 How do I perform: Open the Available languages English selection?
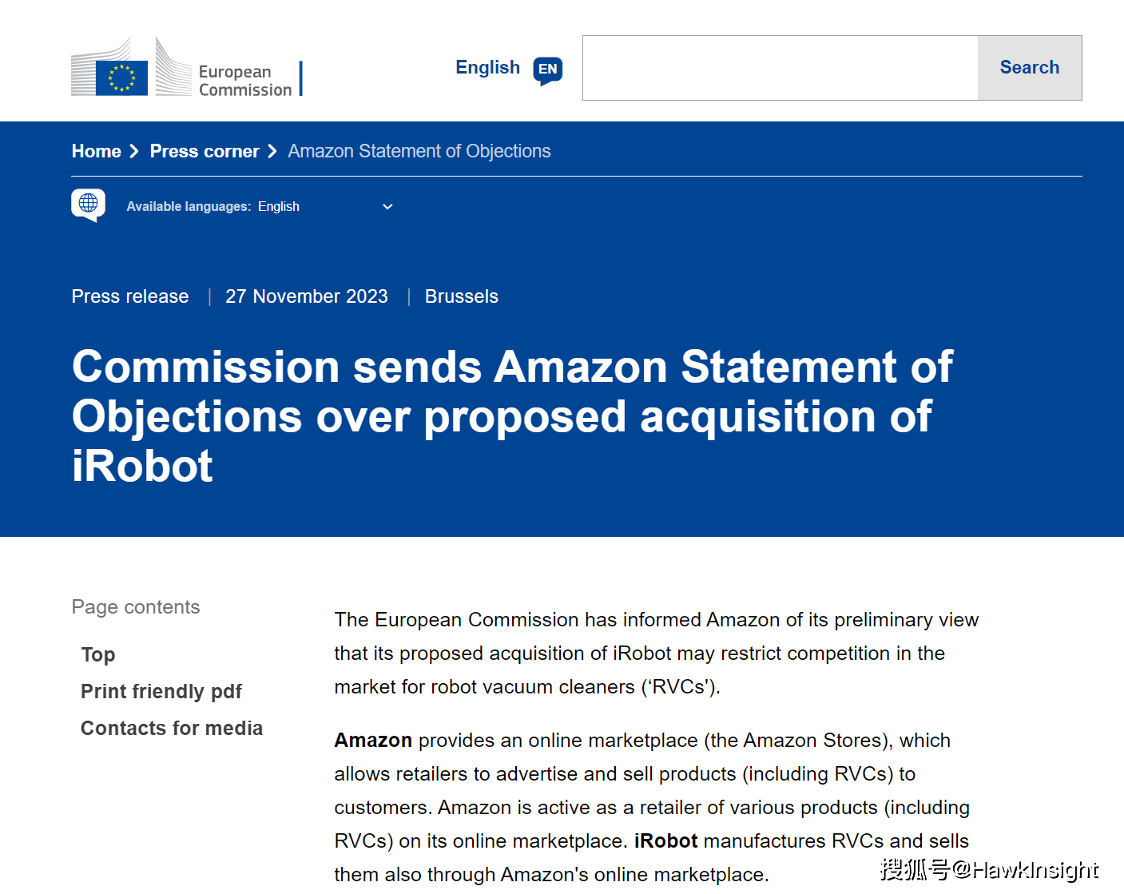(279, 207)
